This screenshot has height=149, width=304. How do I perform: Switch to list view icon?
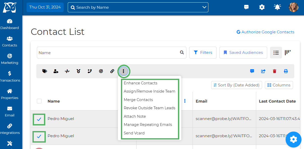click(x=276, y=53)
